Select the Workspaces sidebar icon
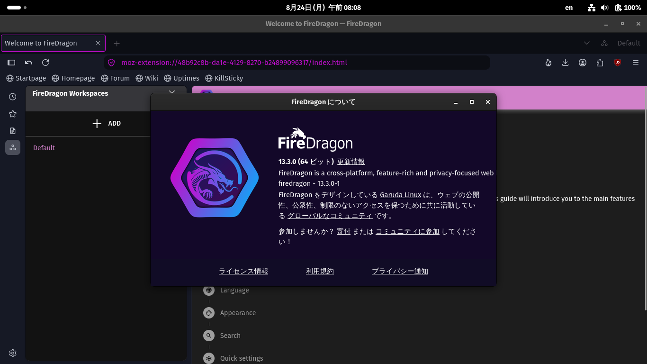 13,147
